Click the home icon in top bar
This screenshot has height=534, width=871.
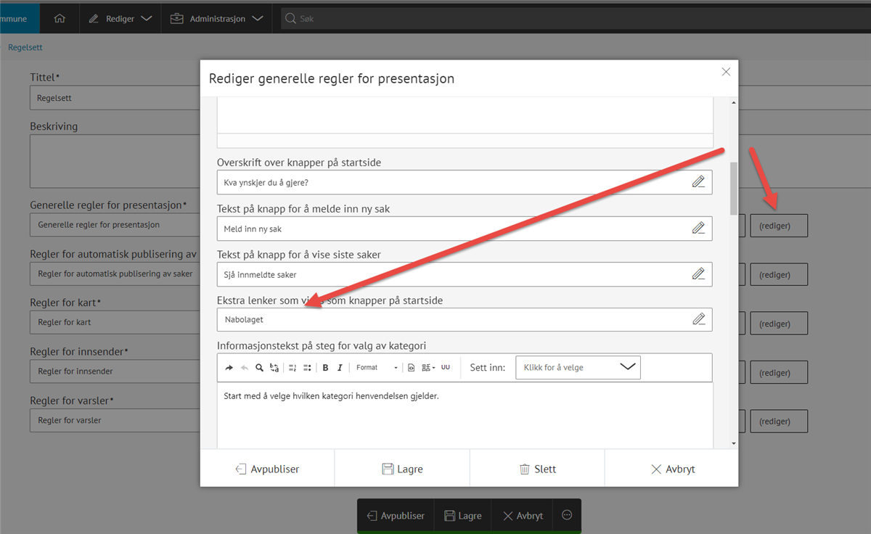tap(60, 19)
